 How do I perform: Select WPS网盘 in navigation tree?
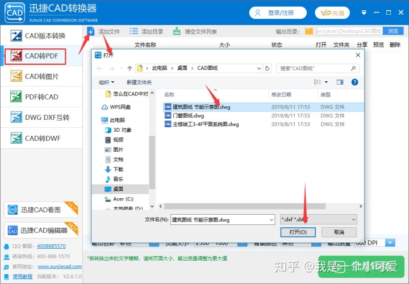click(x=116, y=107)
